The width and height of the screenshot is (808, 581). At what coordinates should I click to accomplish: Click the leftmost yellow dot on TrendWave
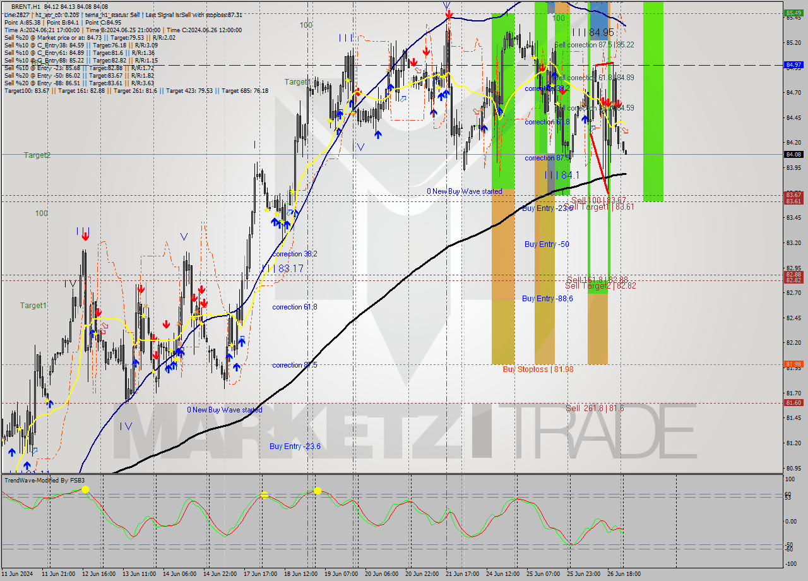pyautogui.click(x=85, y=489)
